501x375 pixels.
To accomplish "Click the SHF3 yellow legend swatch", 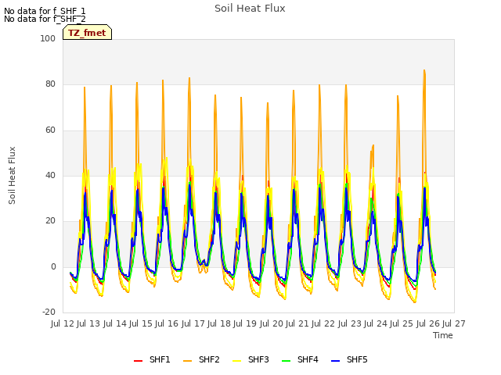I will coord(236,361).
